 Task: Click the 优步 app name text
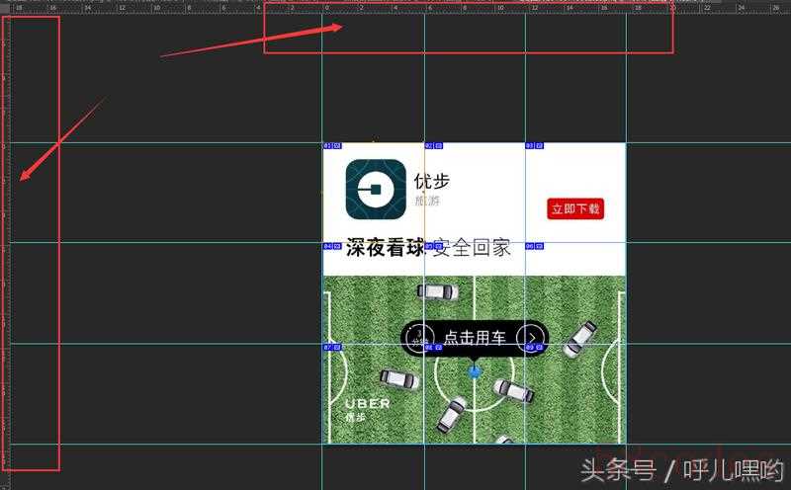432,182
